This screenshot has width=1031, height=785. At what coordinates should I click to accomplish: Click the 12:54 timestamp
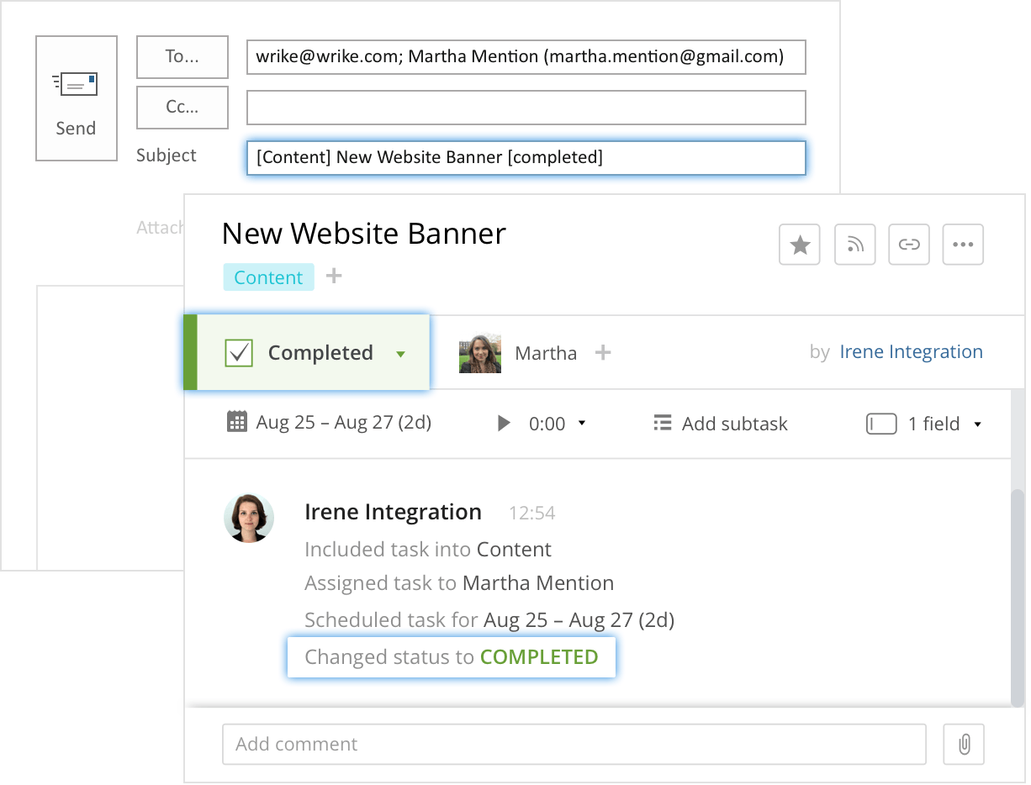coord(532,513)
